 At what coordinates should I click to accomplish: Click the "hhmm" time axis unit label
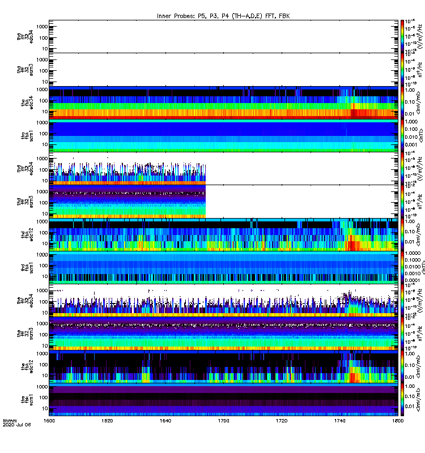point(10,421)
